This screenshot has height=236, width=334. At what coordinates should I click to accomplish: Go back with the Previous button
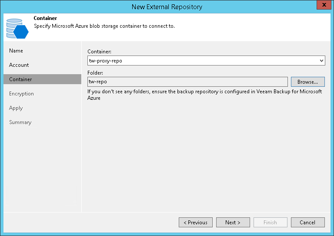(x=195, y=223)
